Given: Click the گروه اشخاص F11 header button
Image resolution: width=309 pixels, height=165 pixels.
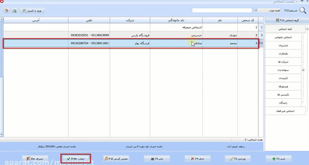Looking at the screenshot, I should pyautogui.click(x=287, y=20).
